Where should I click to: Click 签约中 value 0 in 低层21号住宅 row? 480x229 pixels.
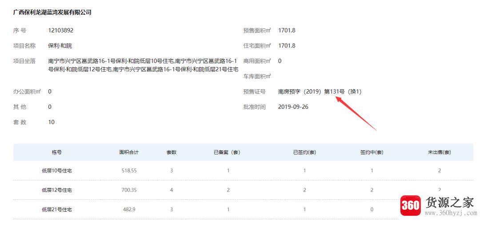point(372,210)
